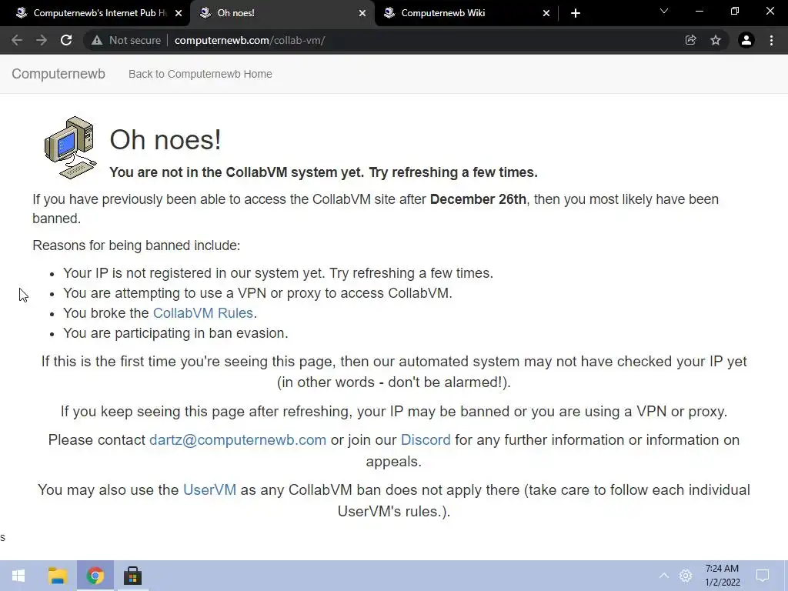The height and width of the screenshot is (591, 788).
Task: Expand the tab search chevron
Action: (x=664, y=11)
